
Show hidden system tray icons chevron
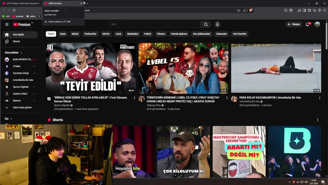[x=290, y=182]
